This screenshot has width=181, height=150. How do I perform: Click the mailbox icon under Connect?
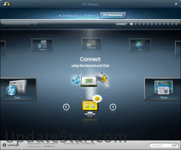coord(103,79)
